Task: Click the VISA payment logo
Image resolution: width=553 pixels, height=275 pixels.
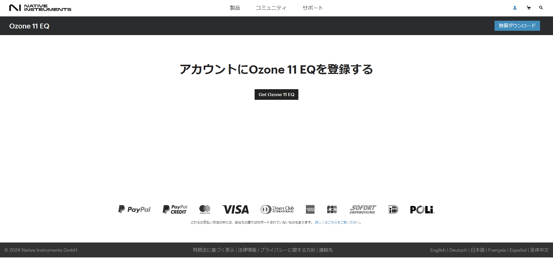Action: tap(235, 209)
